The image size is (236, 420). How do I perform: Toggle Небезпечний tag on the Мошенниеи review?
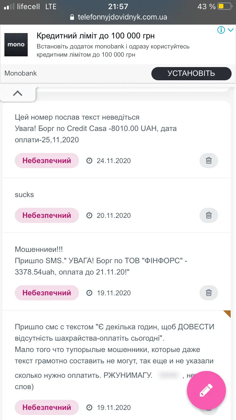(47, 293)
